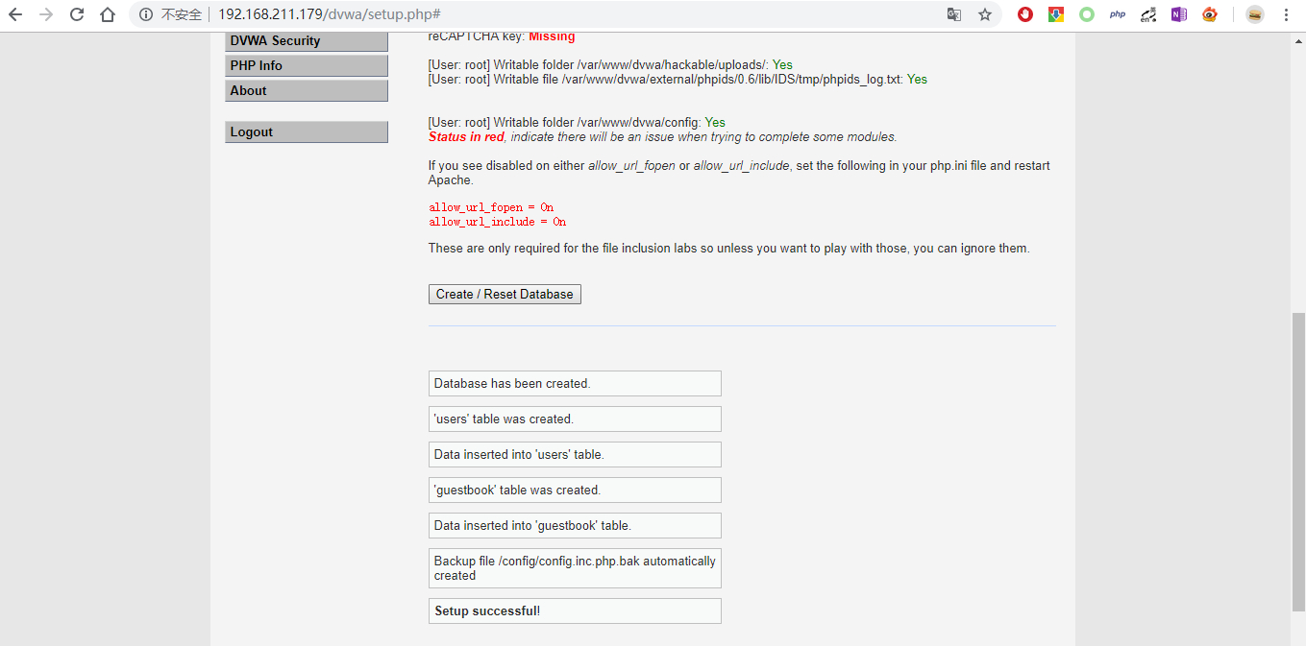The width and height of the screenshot is (1306, 646).
Task: Reload the current page
Action: [x=77, y=14]
